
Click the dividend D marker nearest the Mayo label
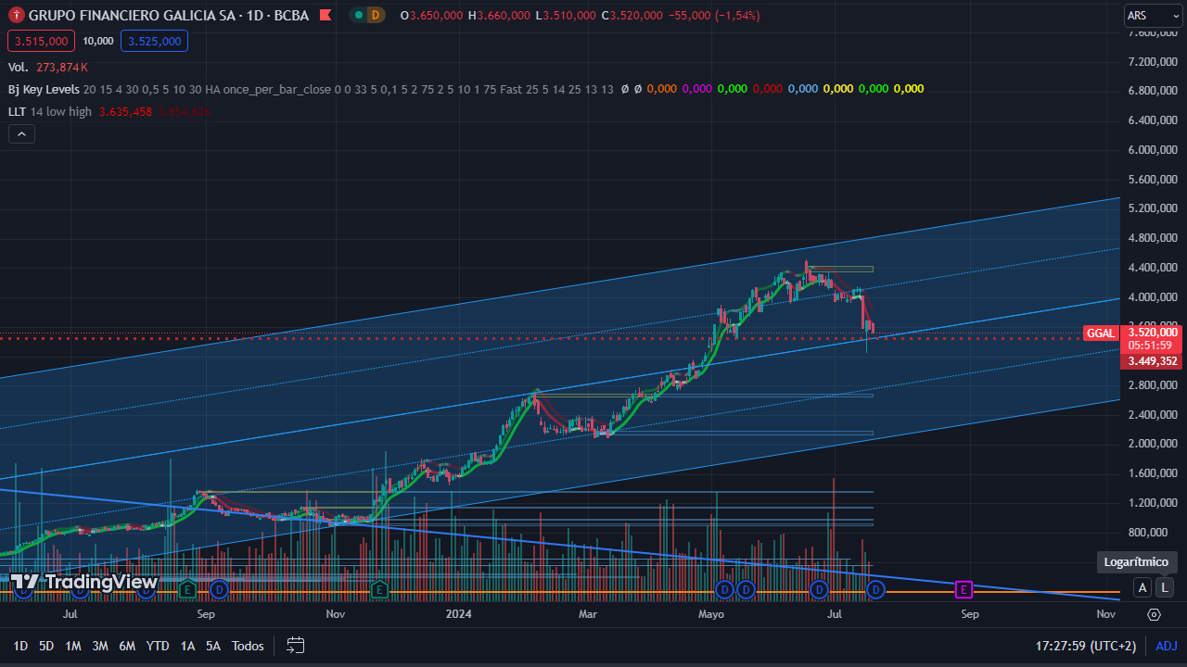[725, 588]
